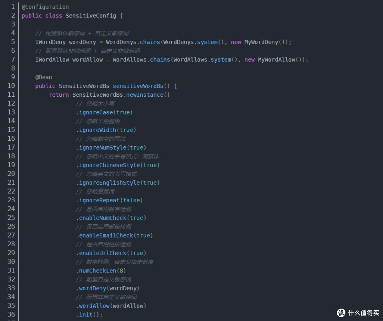Click the return keyword
The image size is (383, 321).
click(59, 95)
